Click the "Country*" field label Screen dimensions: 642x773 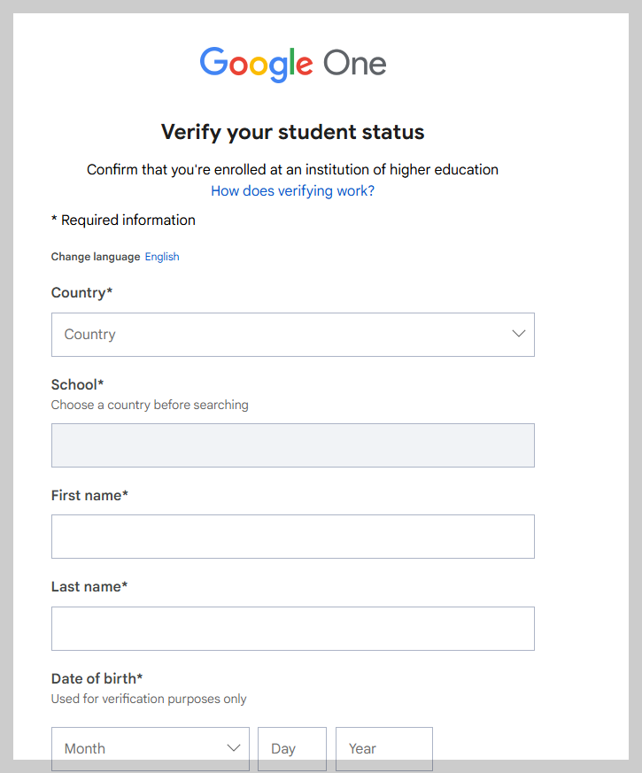tap(81, 293)
